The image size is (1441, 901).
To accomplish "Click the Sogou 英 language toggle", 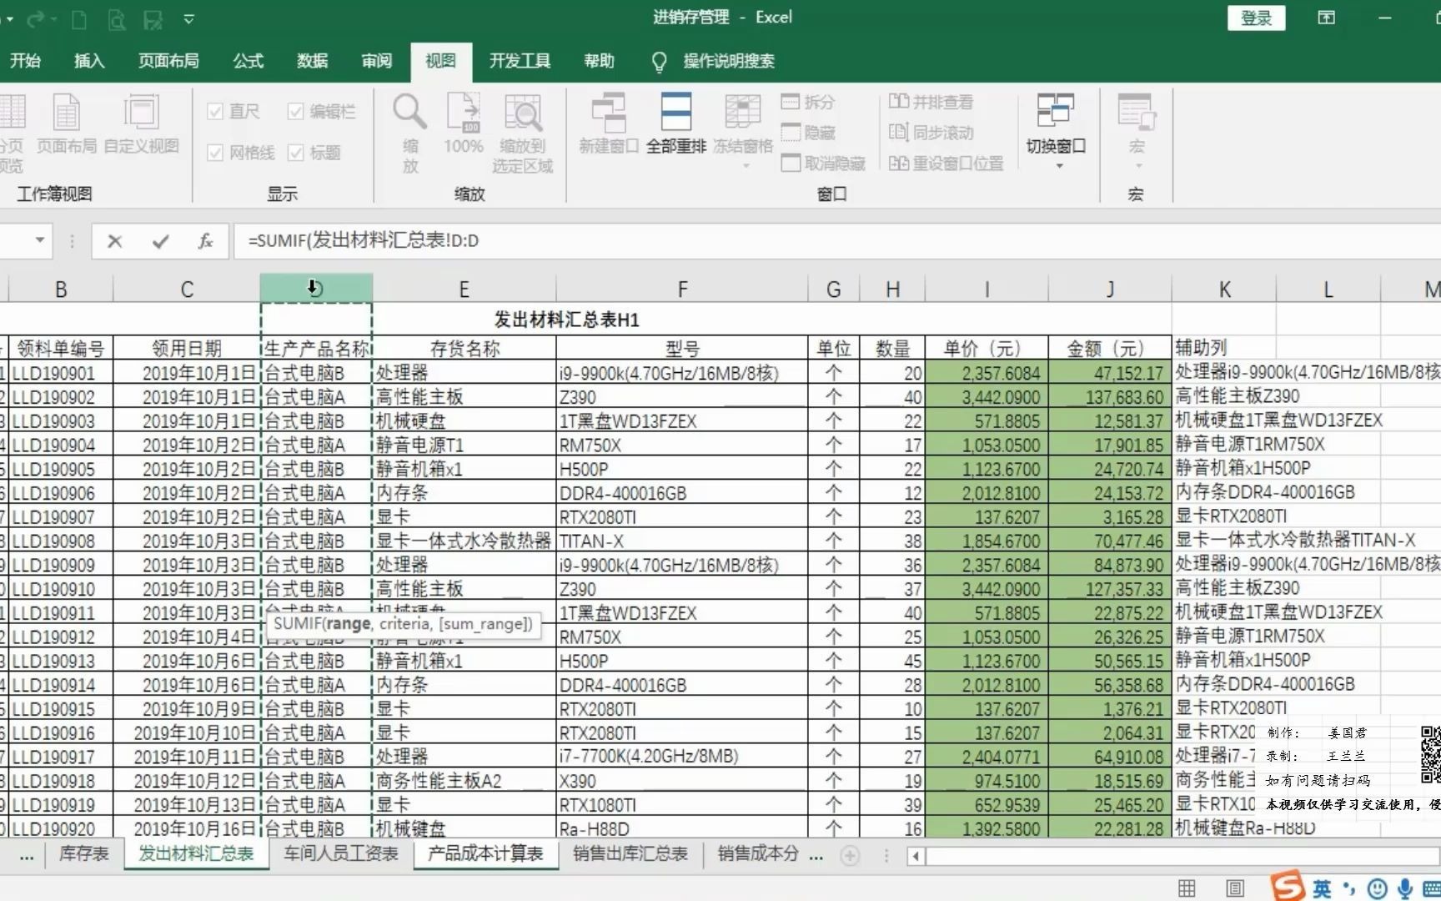I will 1323,889.
